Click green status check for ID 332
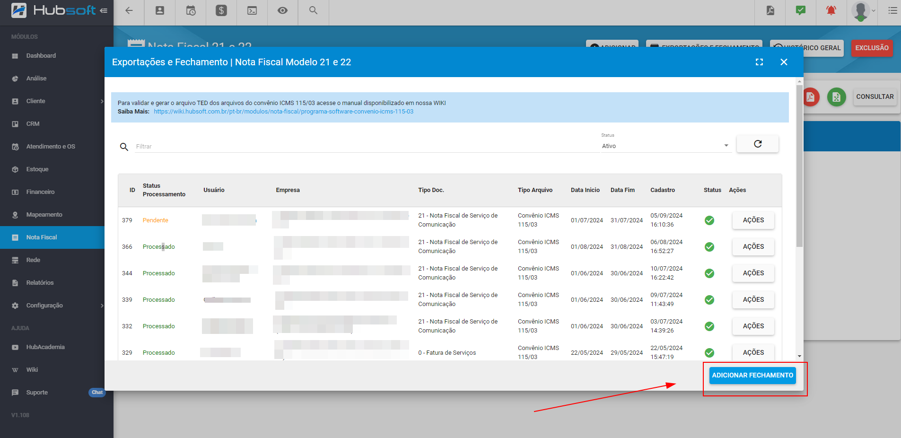 point(709,326)
